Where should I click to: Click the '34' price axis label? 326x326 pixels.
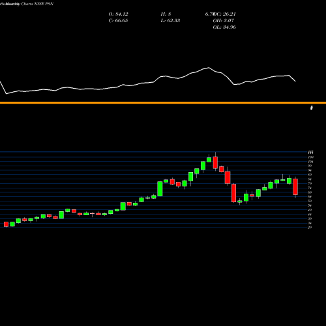click(310, 223)
